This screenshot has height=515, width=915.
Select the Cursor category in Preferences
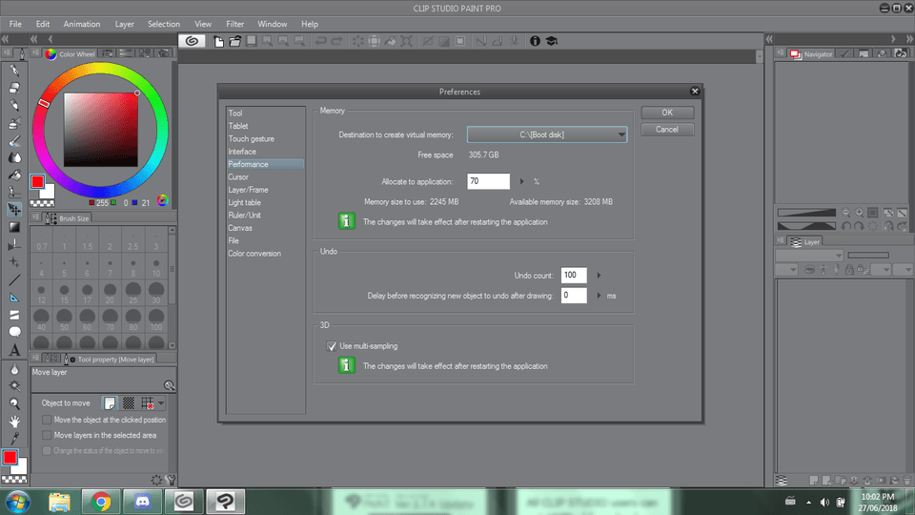[238, 176]
